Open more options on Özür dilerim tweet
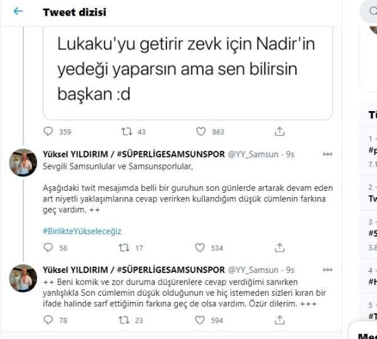Screen dimensions: 377x339 pos(327,269)
